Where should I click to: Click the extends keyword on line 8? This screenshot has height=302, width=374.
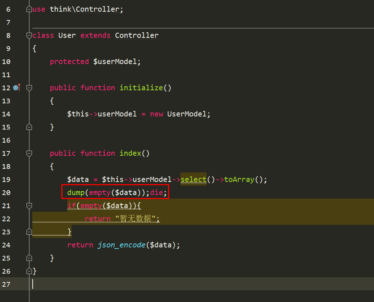coord(95,35)
